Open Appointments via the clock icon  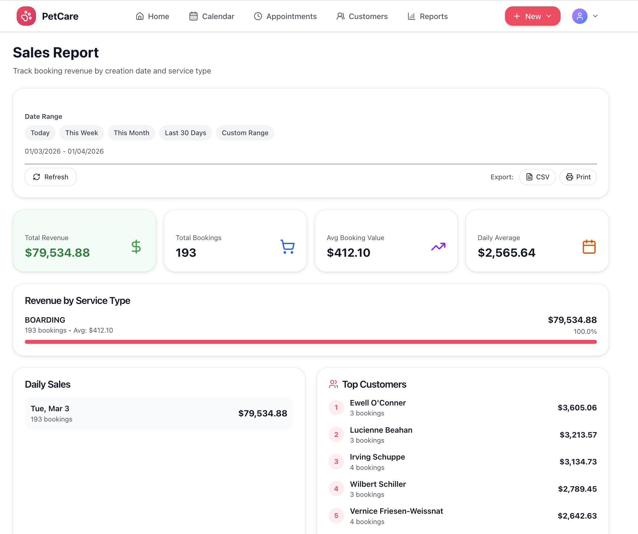(258, 16)
